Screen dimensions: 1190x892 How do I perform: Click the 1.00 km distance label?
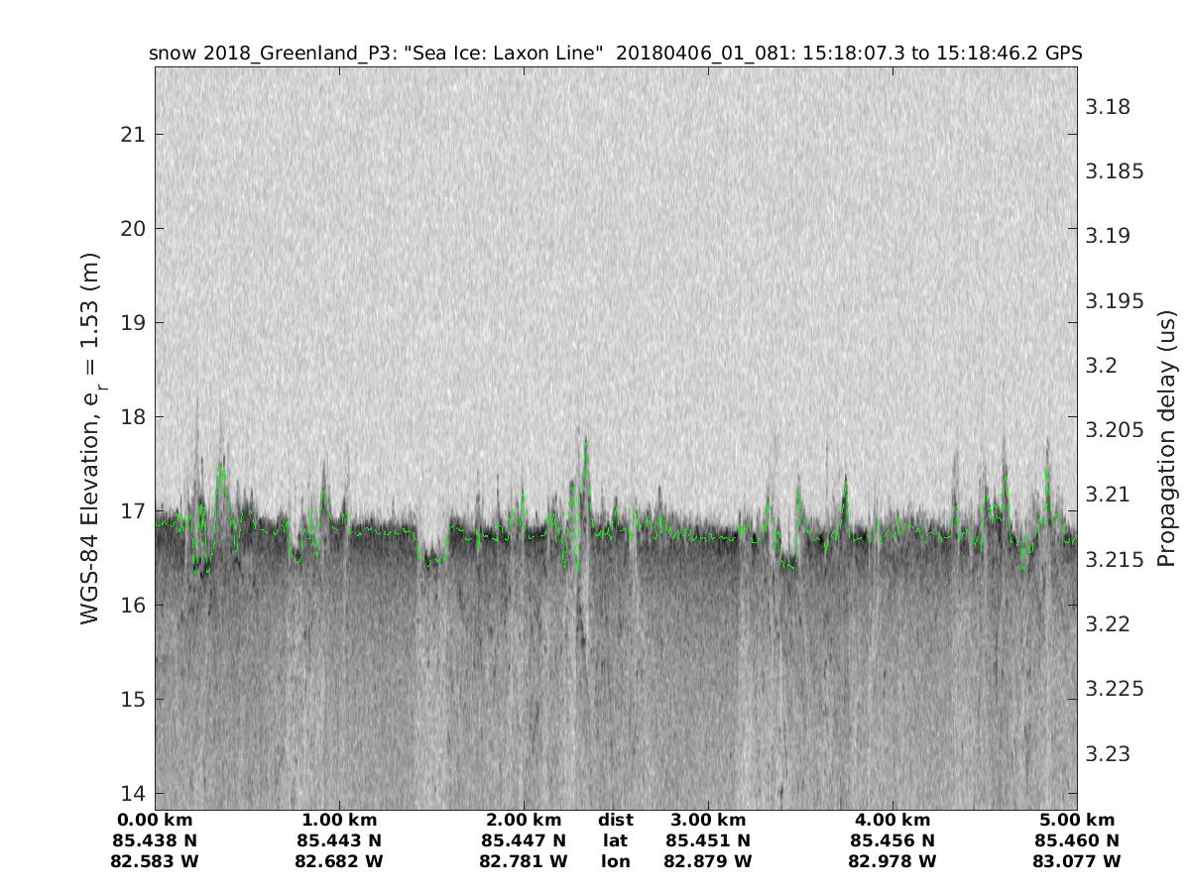pos(339,821)
